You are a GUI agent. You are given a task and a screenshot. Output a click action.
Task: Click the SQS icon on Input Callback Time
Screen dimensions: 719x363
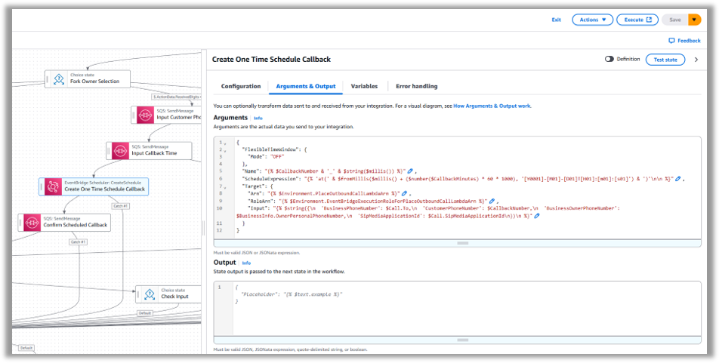(120, 150)
